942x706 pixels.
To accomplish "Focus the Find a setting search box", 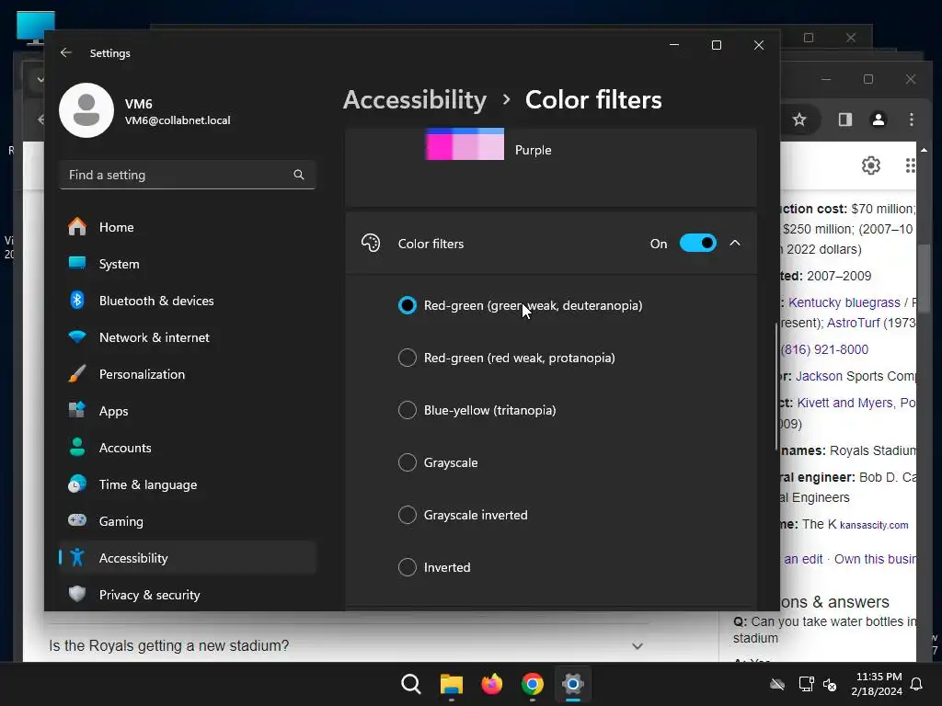I will [x=188, y=175].
